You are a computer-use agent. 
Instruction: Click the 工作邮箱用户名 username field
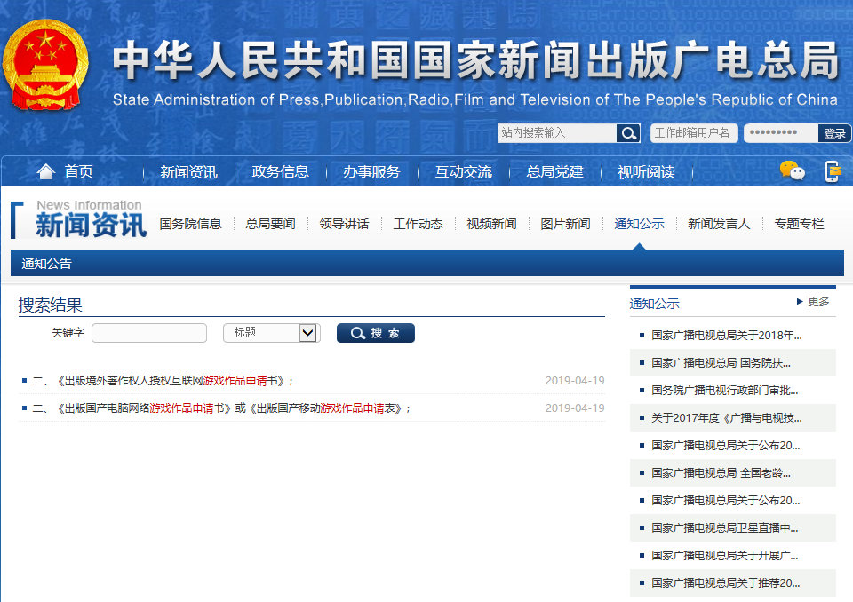694,132
